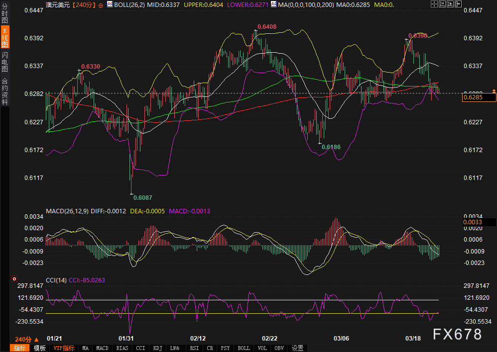Click the 03/18 date on time axis

(x=413, y=339)
